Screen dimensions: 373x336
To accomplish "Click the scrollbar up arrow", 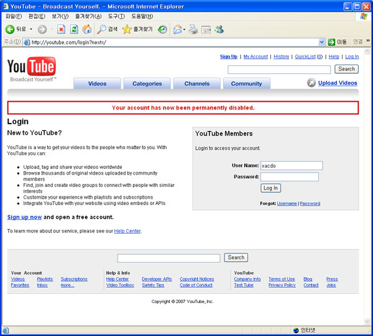I will [x=367, y=51].
